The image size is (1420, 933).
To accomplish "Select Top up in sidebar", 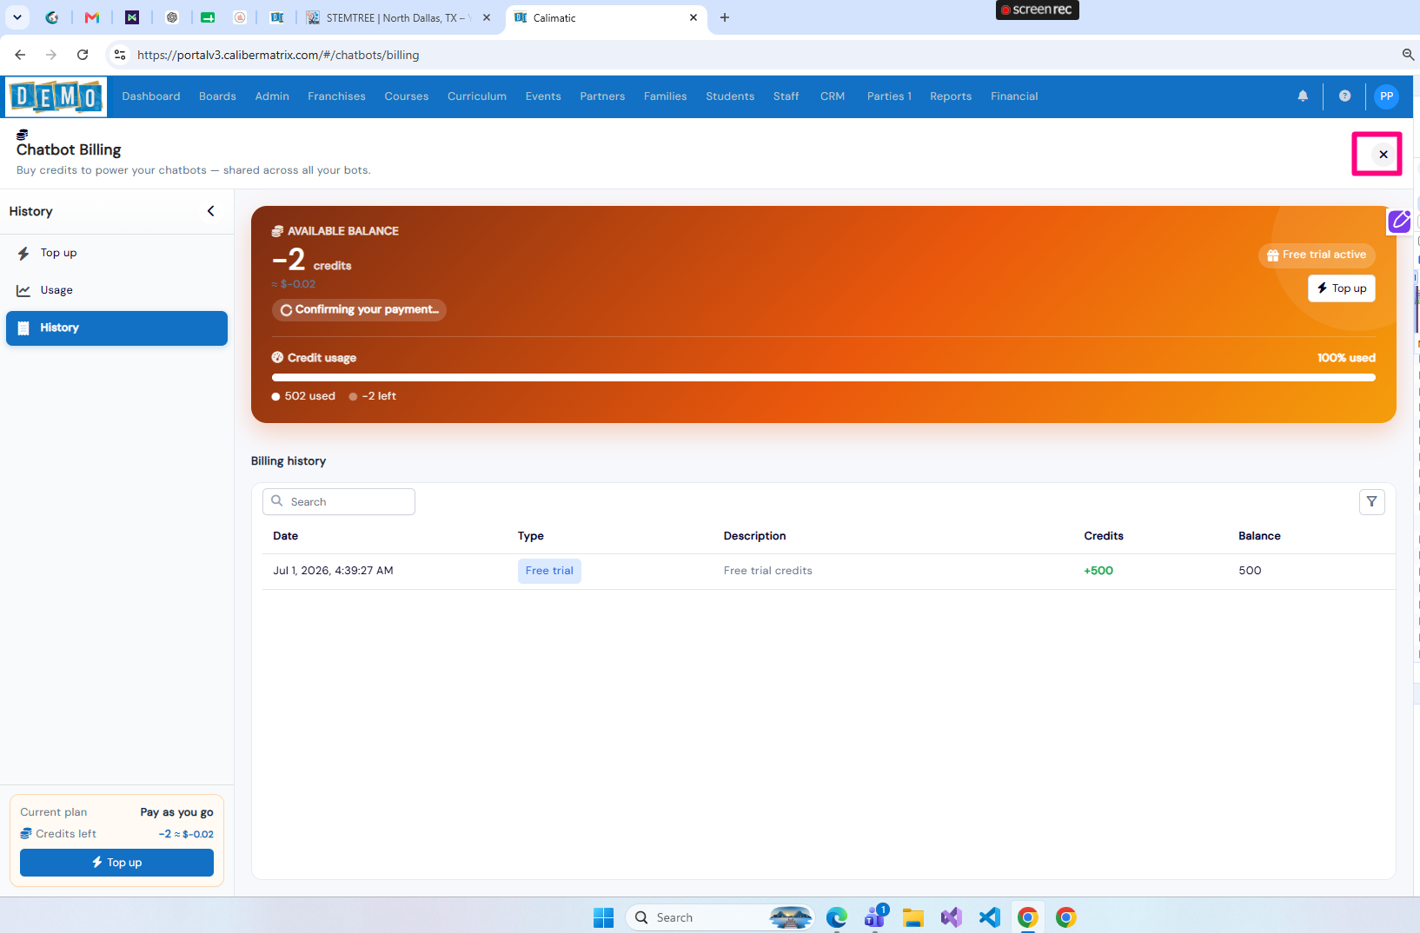I will pos(116,253).
